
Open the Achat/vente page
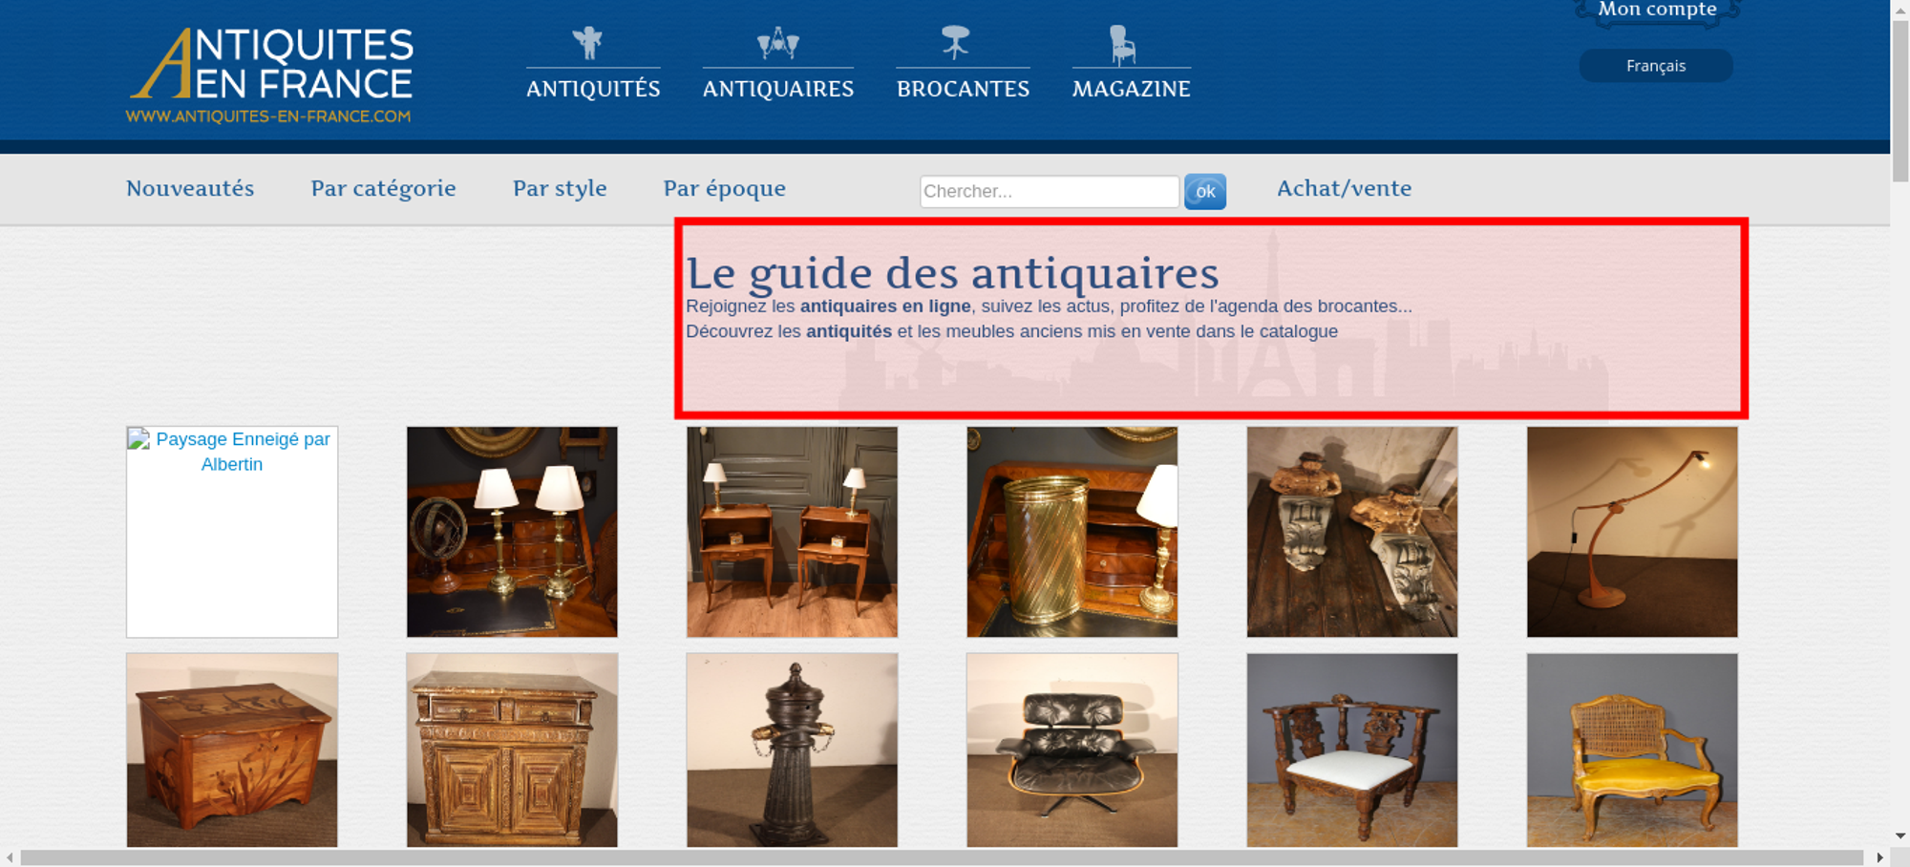click(1344, 189)
